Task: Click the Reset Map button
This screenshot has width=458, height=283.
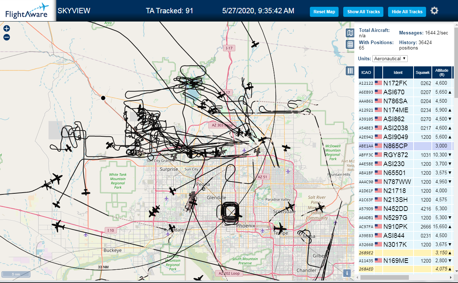Action: (324, 12)
